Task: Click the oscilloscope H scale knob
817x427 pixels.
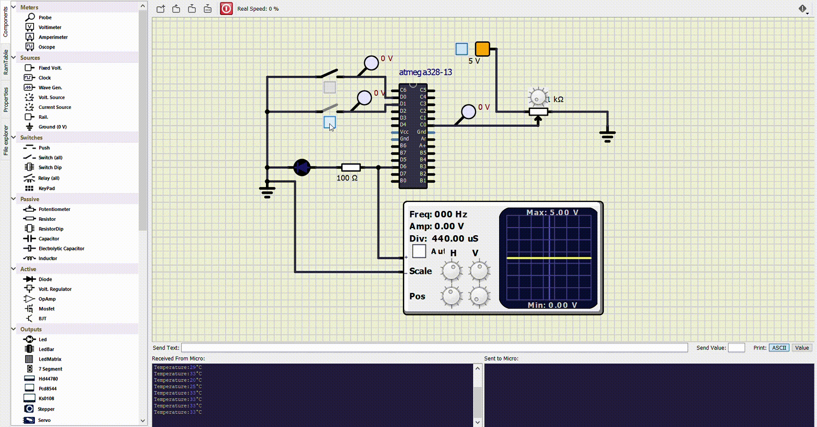Action: click(451, 271)
